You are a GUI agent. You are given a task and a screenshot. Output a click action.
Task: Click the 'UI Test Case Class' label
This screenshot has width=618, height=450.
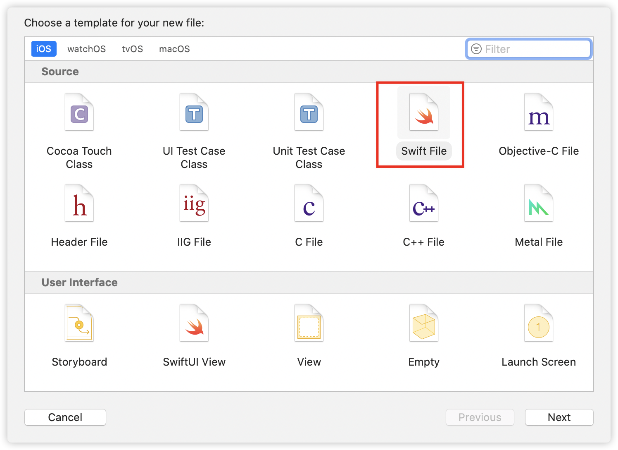(194, 158)
